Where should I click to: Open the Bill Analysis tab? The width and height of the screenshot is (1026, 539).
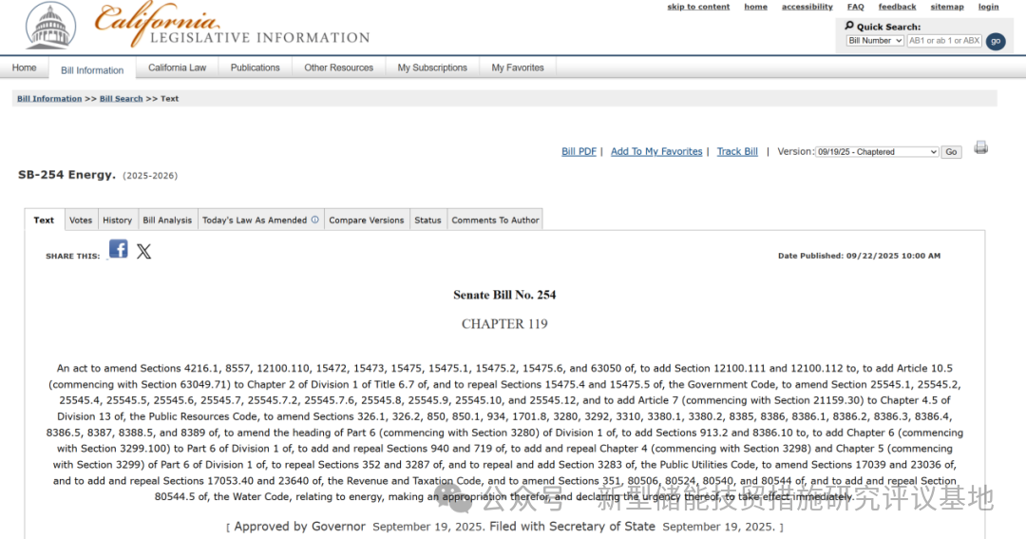tap(167, 220)
